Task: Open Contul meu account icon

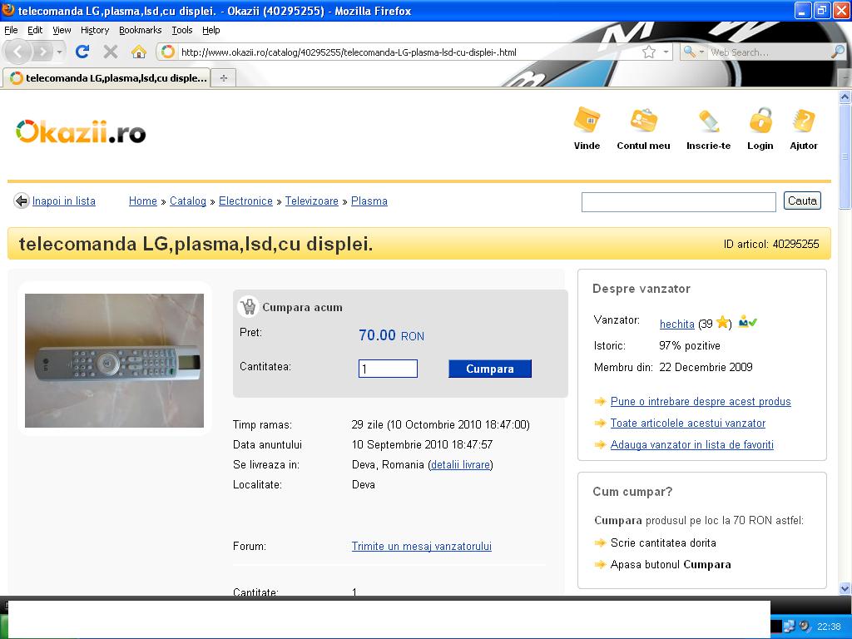Action: pos(643,121)
